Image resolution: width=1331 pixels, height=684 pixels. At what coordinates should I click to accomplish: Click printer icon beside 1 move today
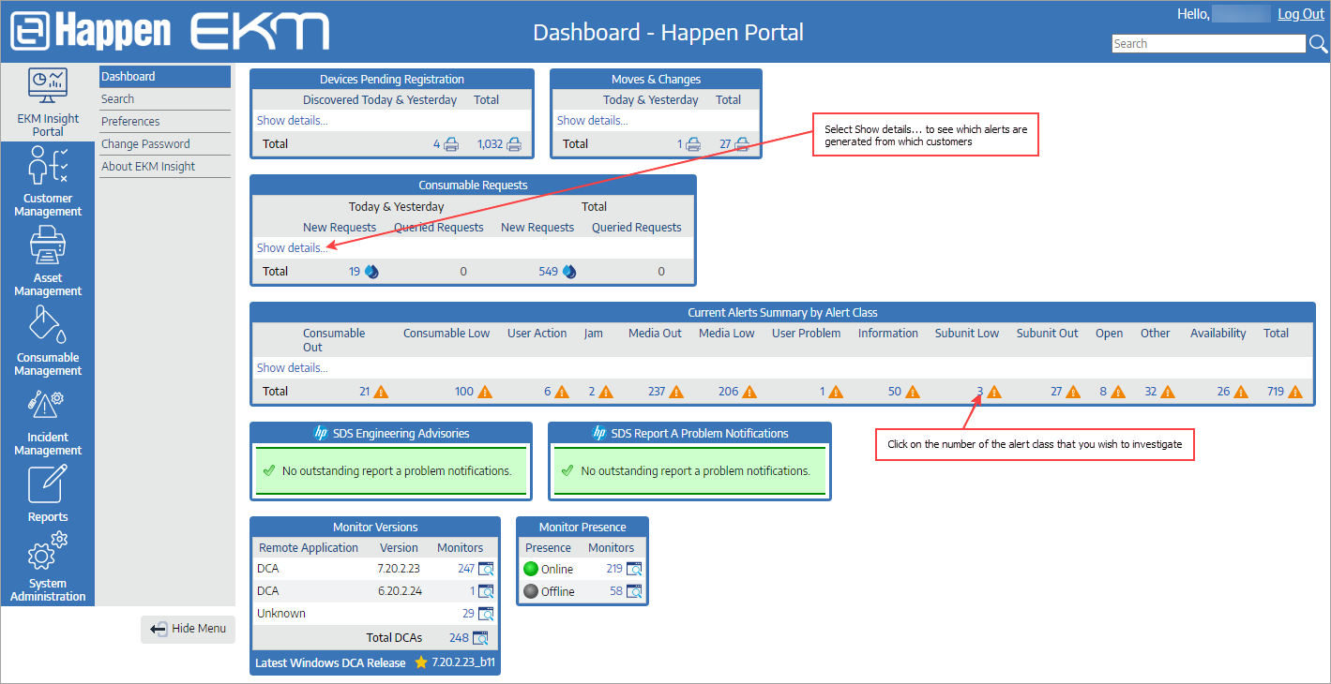(x=693, y=144)
